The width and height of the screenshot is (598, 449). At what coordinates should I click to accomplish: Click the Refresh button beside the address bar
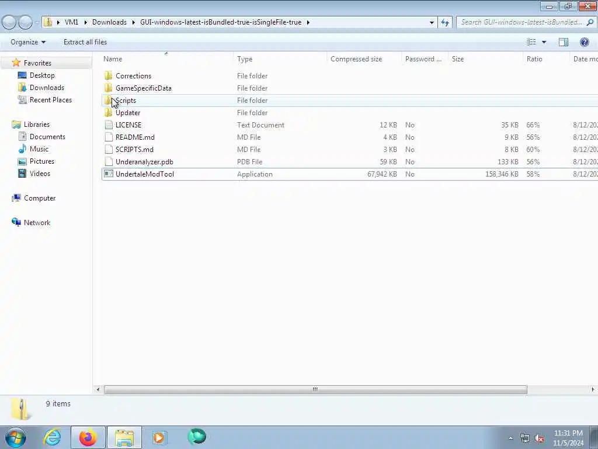tap(444, 22)
